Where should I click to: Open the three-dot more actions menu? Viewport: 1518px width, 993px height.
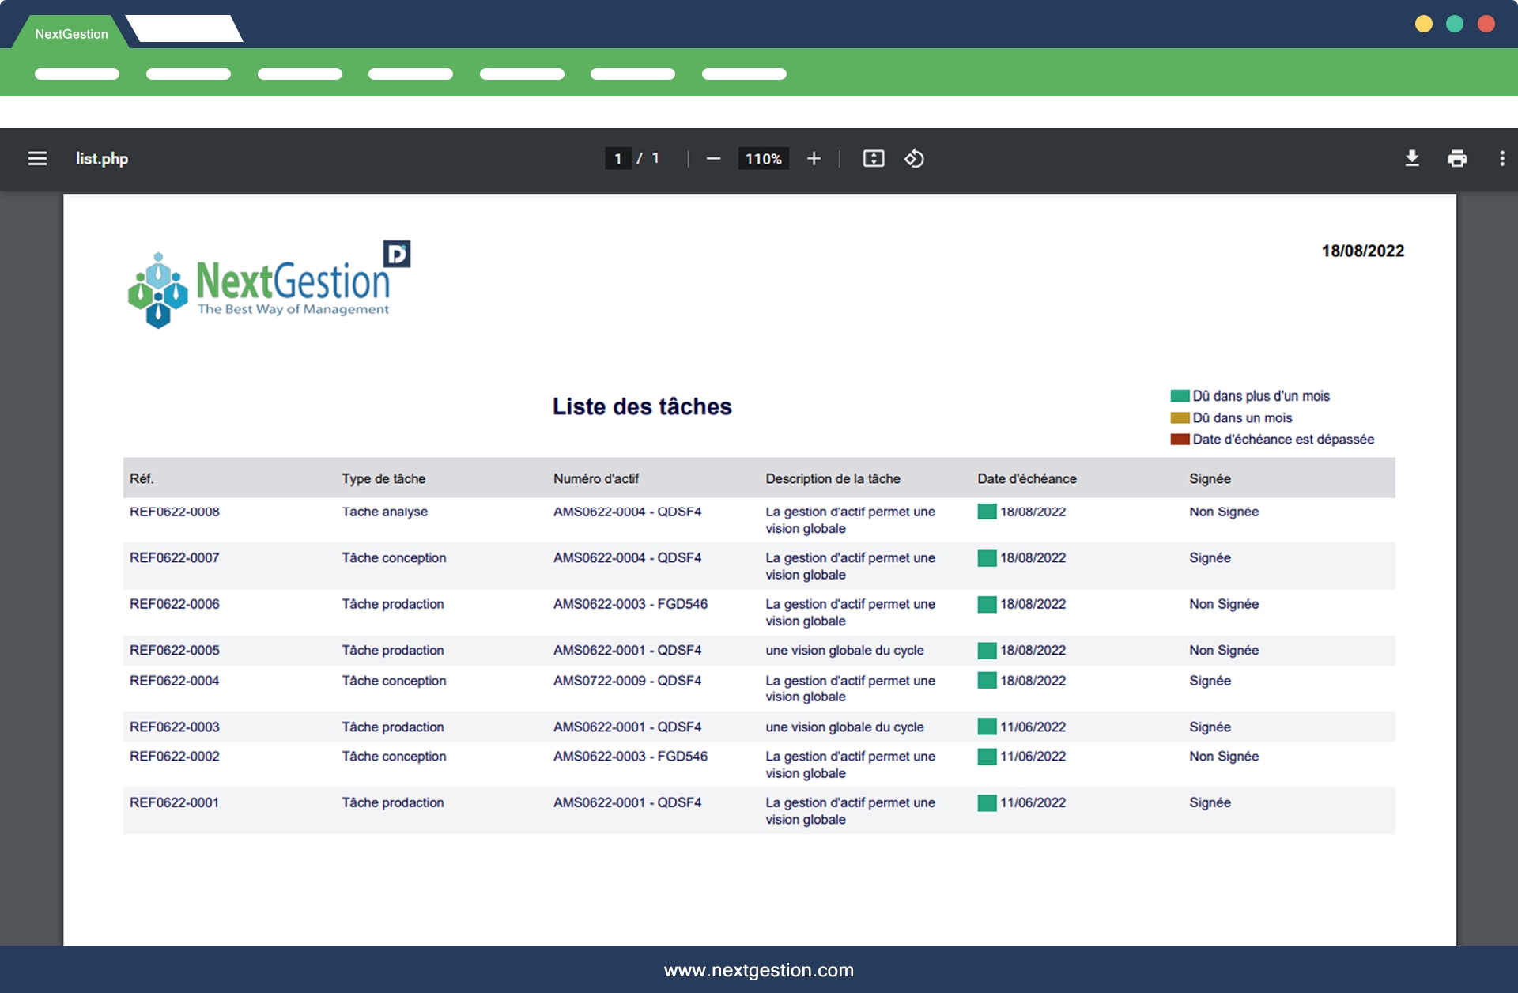click(1501, 159)
